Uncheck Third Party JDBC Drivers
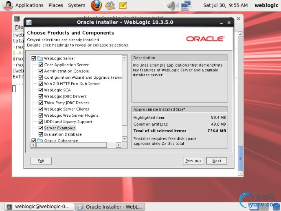 point(41,103)
